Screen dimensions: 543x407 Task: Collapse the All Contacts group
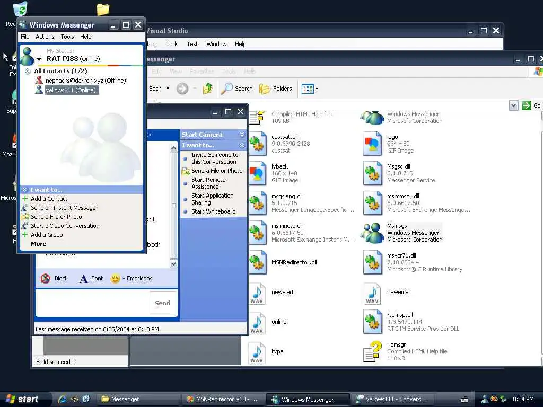point(28,72)
